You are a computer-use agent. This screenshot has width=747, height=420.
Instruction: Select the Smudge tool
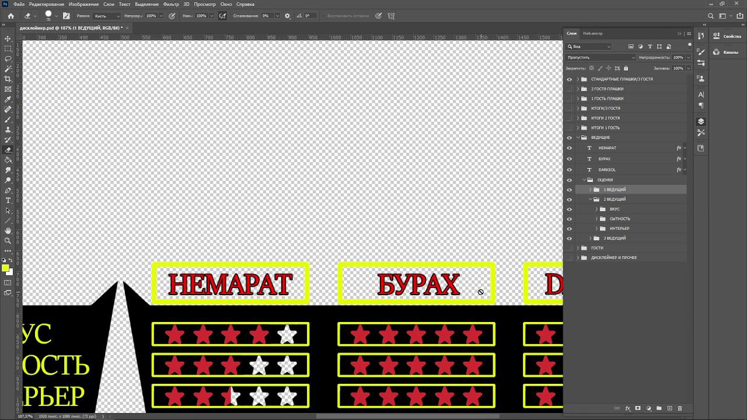(8, 170)
